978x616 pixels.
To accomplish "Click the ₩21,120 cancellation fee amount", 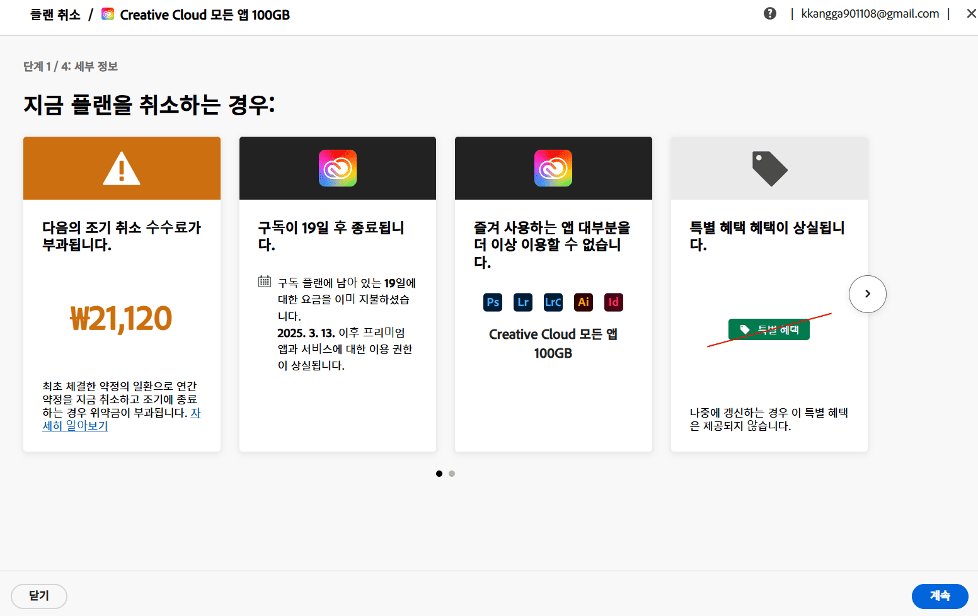I will tap(121, 318).
